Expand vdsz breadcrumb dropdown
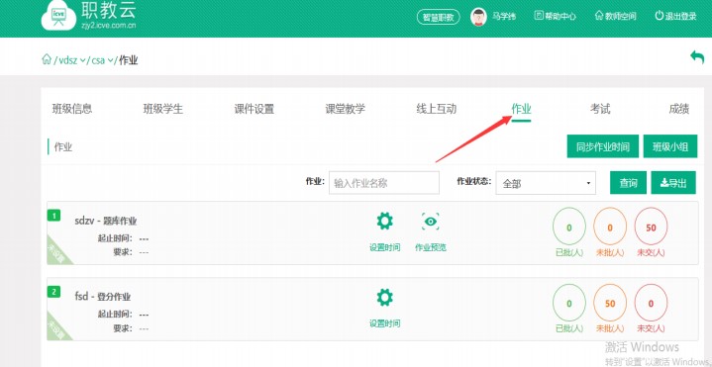712x367 pixels. click(x=71, y=60)
